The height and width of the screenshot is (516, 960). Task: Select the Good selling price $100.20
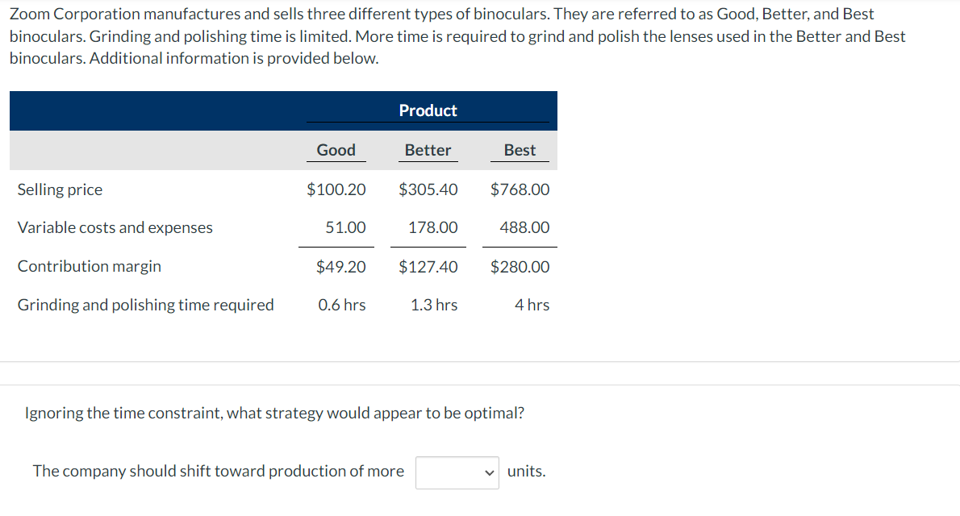click(x=336, y=189)
